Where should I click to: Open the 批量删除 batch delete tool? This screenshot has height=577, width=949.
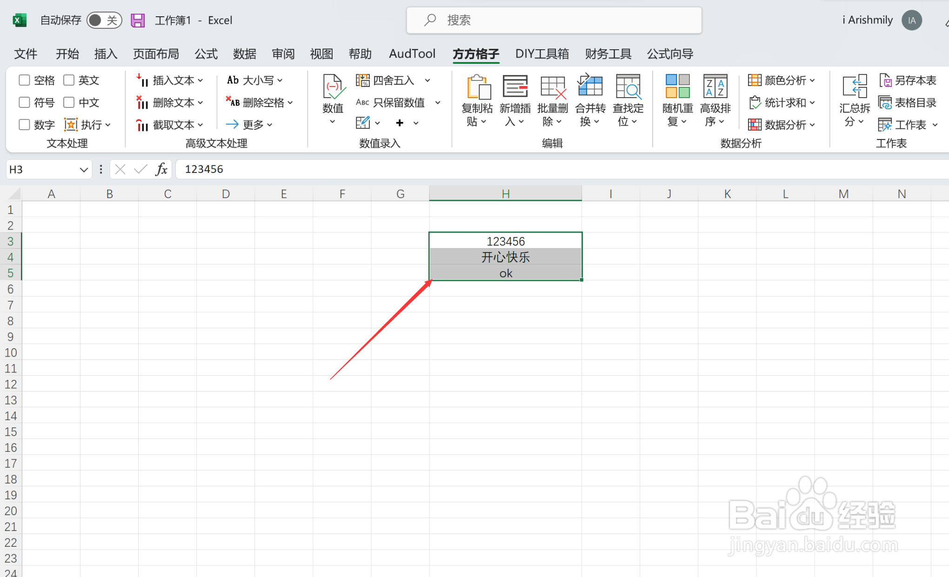(553, 87)
